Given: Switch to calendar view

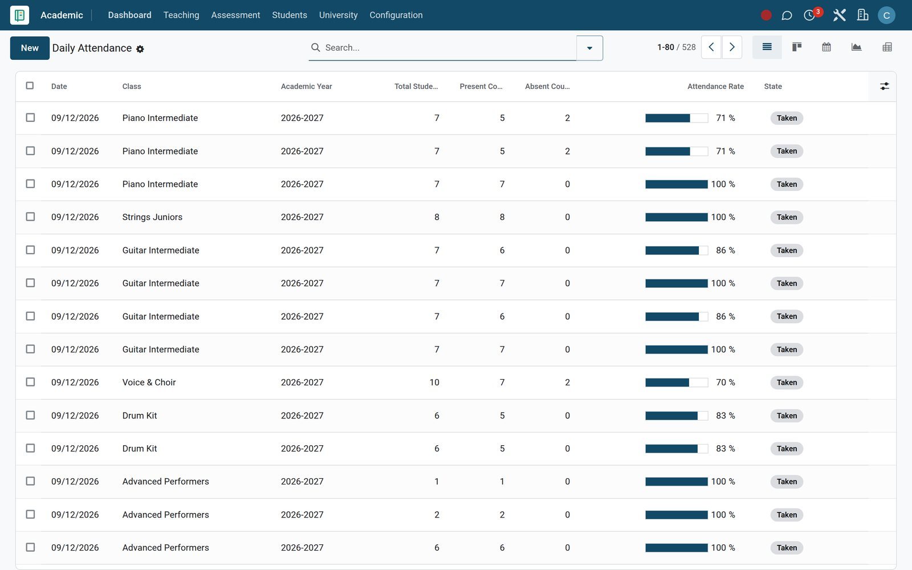Looking at the screenshot, I should click(826, 47).
